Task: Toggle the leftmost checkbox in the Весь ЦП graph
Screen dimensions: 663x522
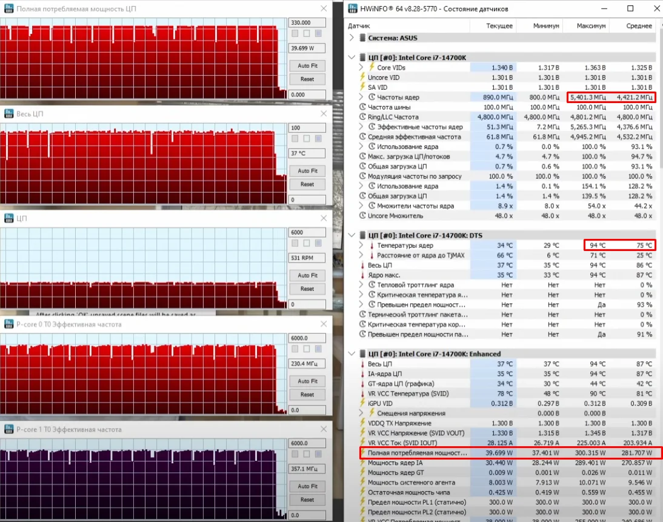Action: tap(295, 138)
